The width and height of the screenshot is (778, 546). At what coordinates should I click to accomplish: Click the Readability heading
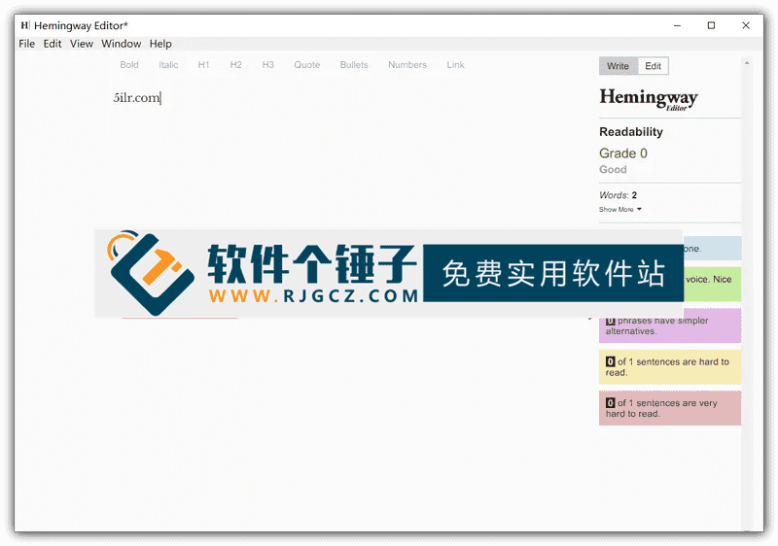click(x=631, y=132)
